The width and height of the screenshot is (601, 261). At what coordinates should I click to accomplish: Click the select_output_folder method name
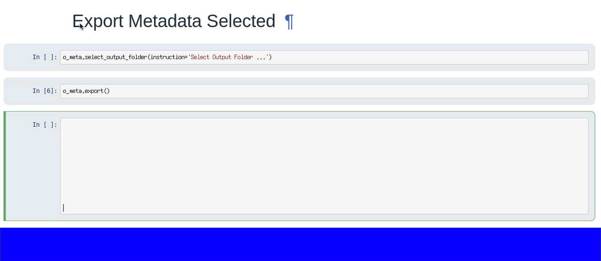click(116, 57)
